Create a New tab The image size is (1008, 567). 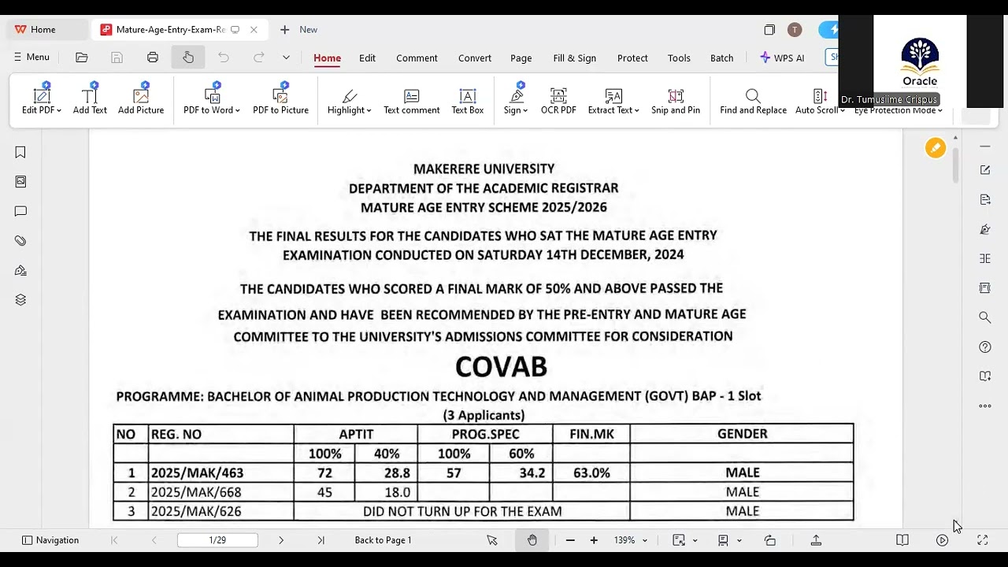coord(298,30)
